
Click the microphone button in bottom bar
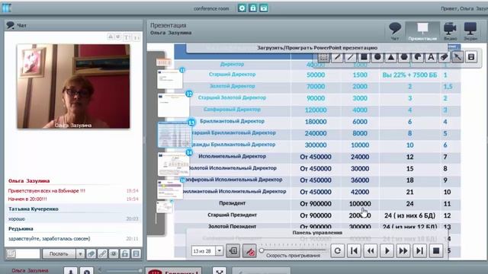[x=71, y=271]
